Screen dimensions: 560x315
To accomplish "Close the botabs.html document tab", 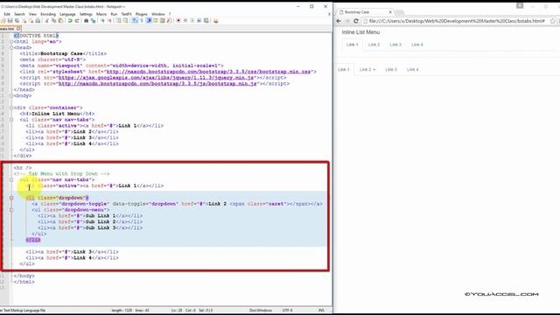I will coord(18,29).
